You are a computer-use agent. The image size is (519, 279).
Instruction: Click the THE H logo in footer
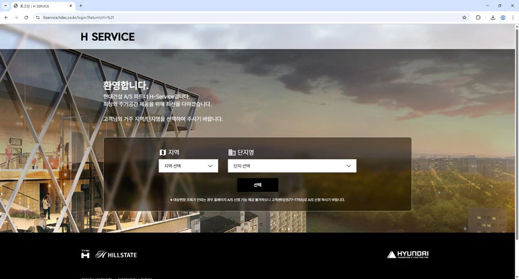click(x=85, y=255)
